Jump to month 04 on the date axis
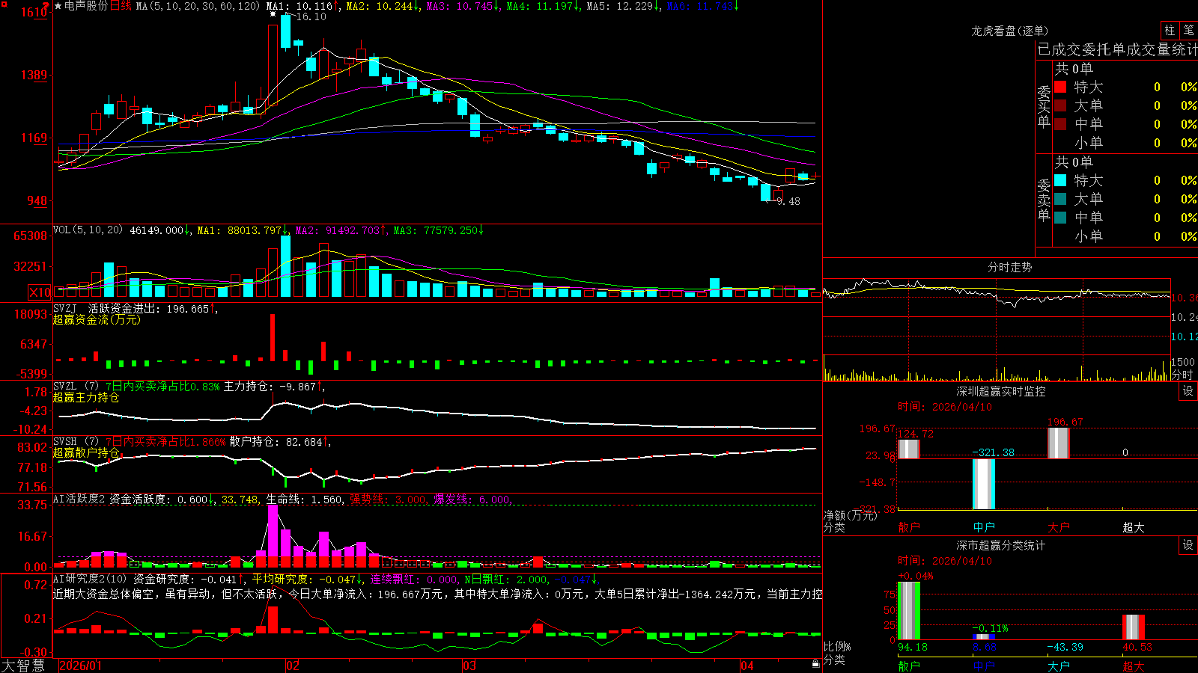 (x=747, y=666)
